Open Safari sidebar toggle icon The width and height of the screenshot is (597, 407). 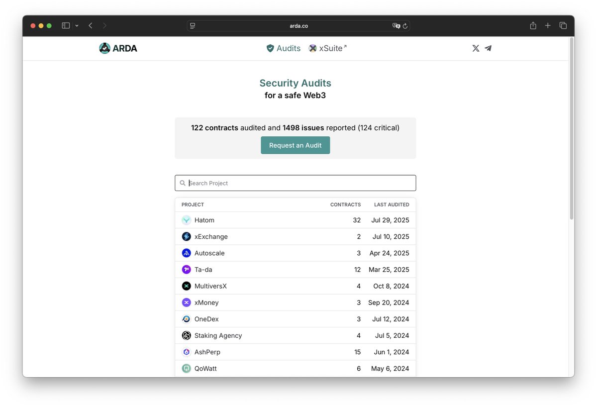[x=66, y=25]
